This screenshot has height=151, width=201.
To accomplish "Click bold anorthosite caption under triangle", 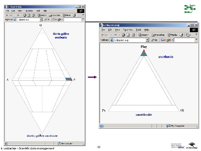I will [144, 115].
